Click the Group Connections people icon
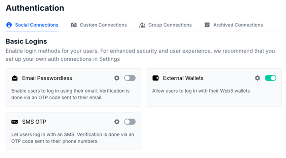Viewport: 286px width, 158px height. tap(142, 25)
